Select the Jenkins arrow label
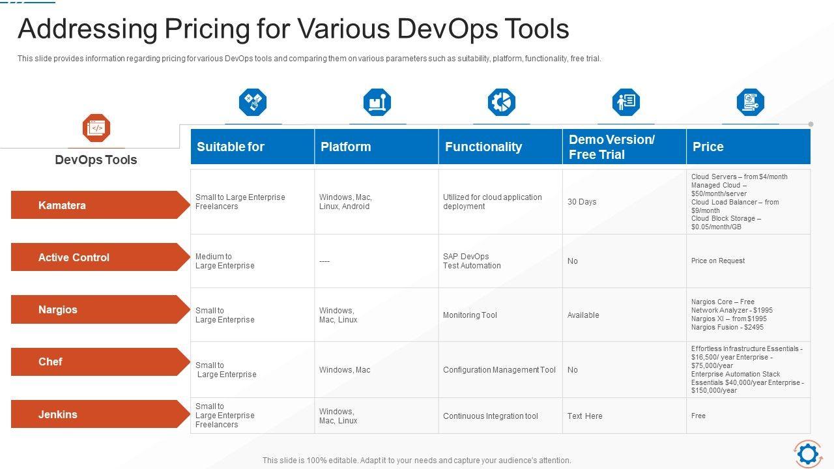The height and width of the screenshot is (469, 834). [100, 414]
